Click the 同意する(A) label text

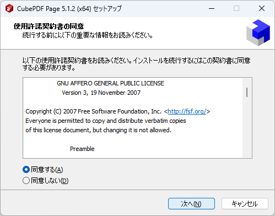(x=47, y=170)
